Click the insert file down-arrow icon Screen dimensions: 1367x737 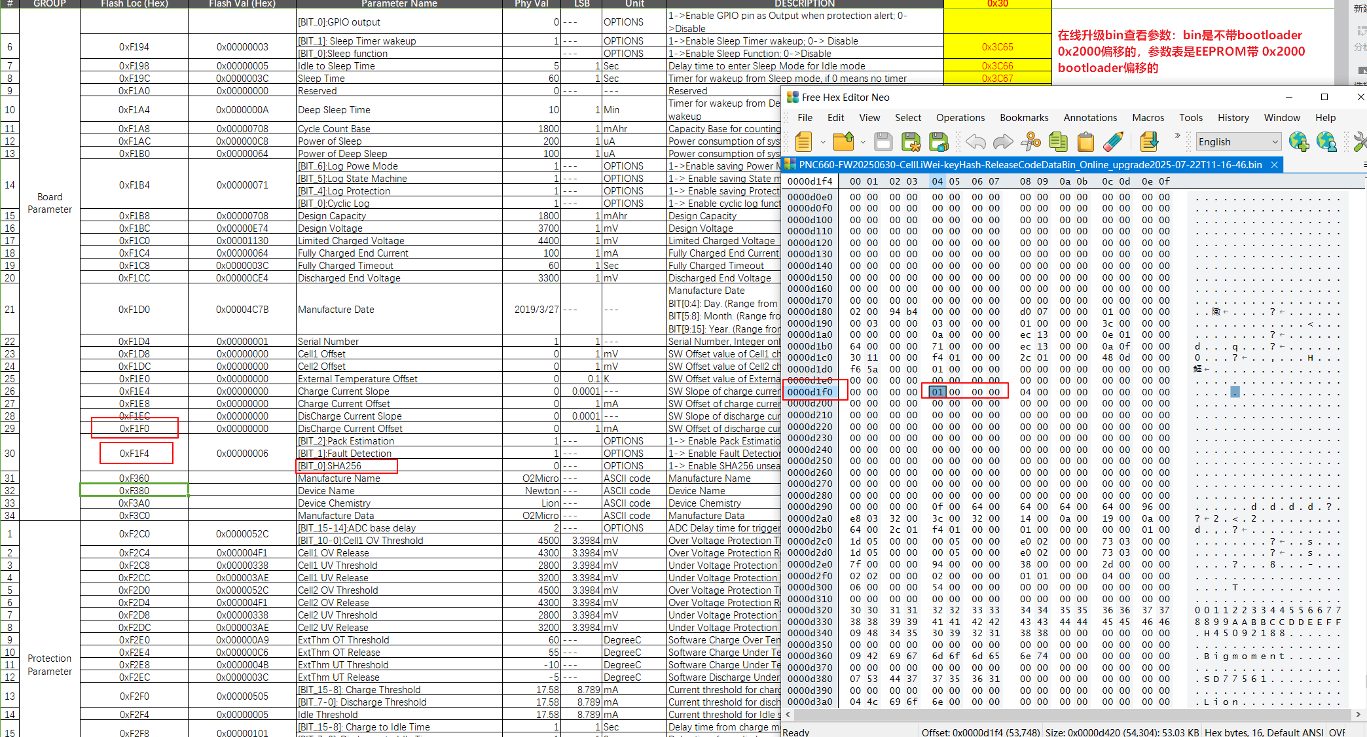click(x=1149, y=142)
